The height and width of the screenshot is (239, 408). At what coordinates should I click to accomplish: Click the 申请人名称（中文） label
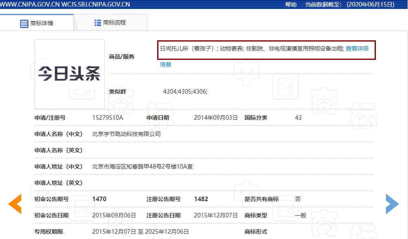pyautogui.click(x=59, y=134)
